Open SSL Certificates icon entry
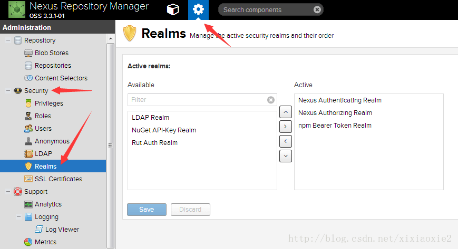The height and width of the screenshot is (249, 458). pyautogui.click(x=28, y=179)
